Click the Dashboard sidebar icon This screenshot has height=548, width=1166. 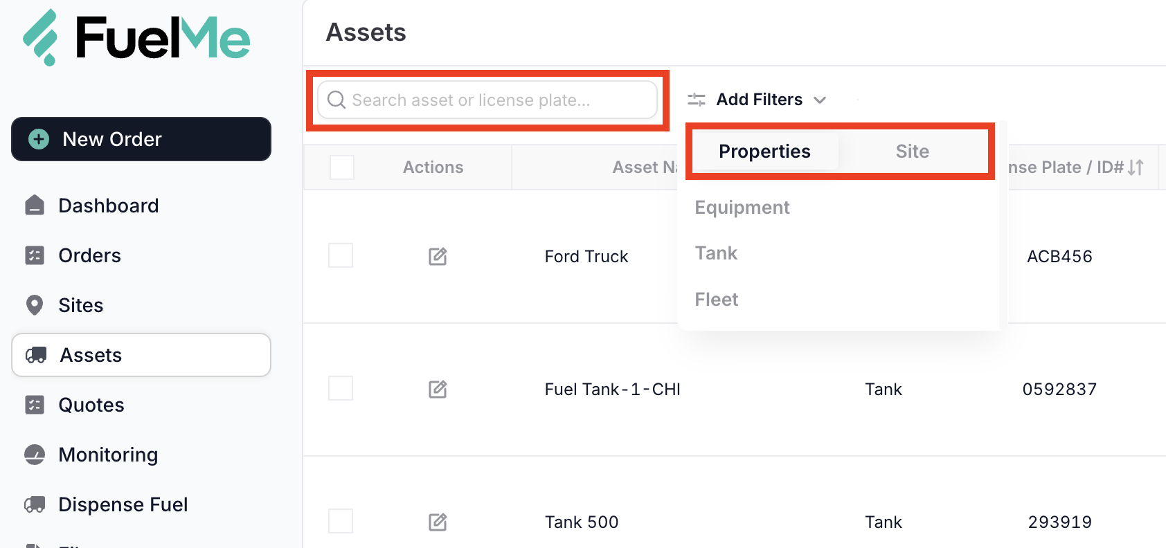click(x=35, y=205)
